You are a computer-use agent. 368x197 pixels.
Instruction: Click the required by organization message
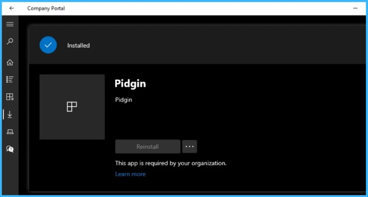pyautogui.click(x=171, y=163)
